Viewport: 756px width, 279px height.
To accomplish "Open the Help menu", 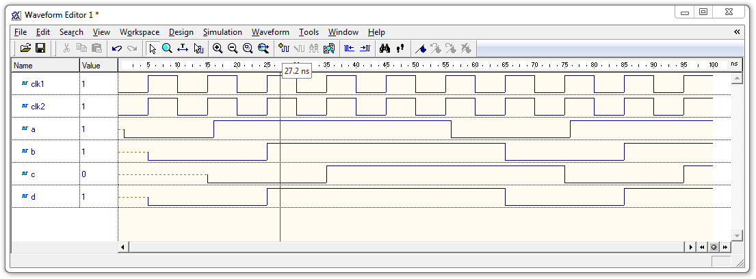I will coord(376,32).
